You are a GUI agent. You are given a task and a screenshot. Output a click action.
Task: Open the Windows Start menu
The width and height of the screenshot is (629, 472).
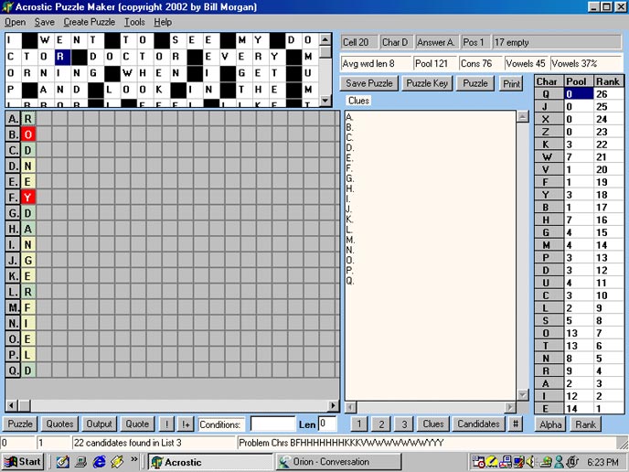pyautogui.click(x=23, y=462)
